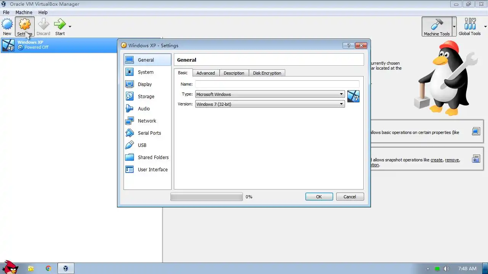This screenshot has height=274, width=488.
Task: Click the settings progress bar
Action: tap(206, 197)
